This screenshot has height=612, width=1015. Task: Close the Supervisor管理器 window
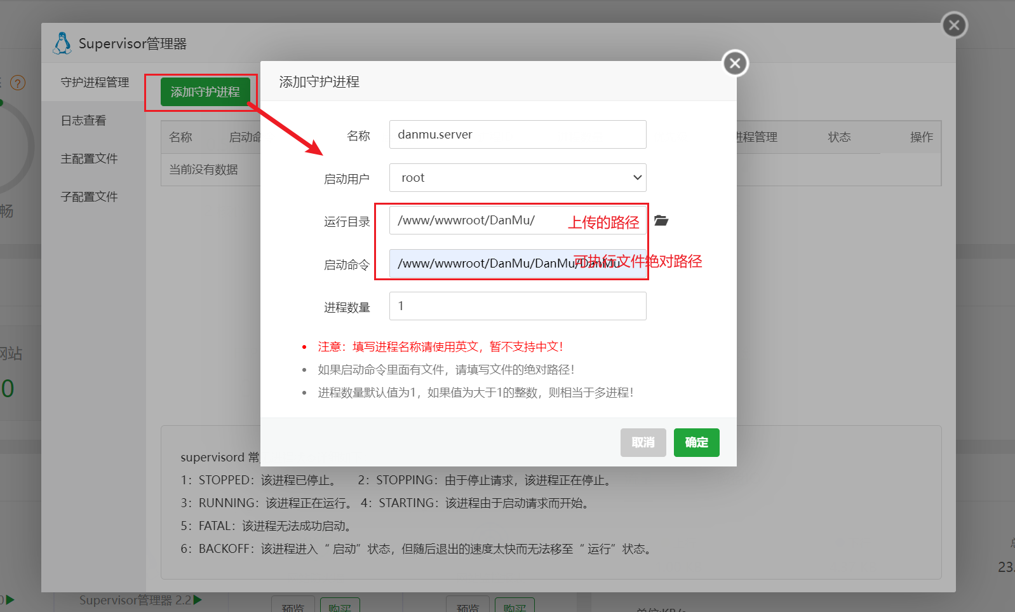tap(954, 25)
